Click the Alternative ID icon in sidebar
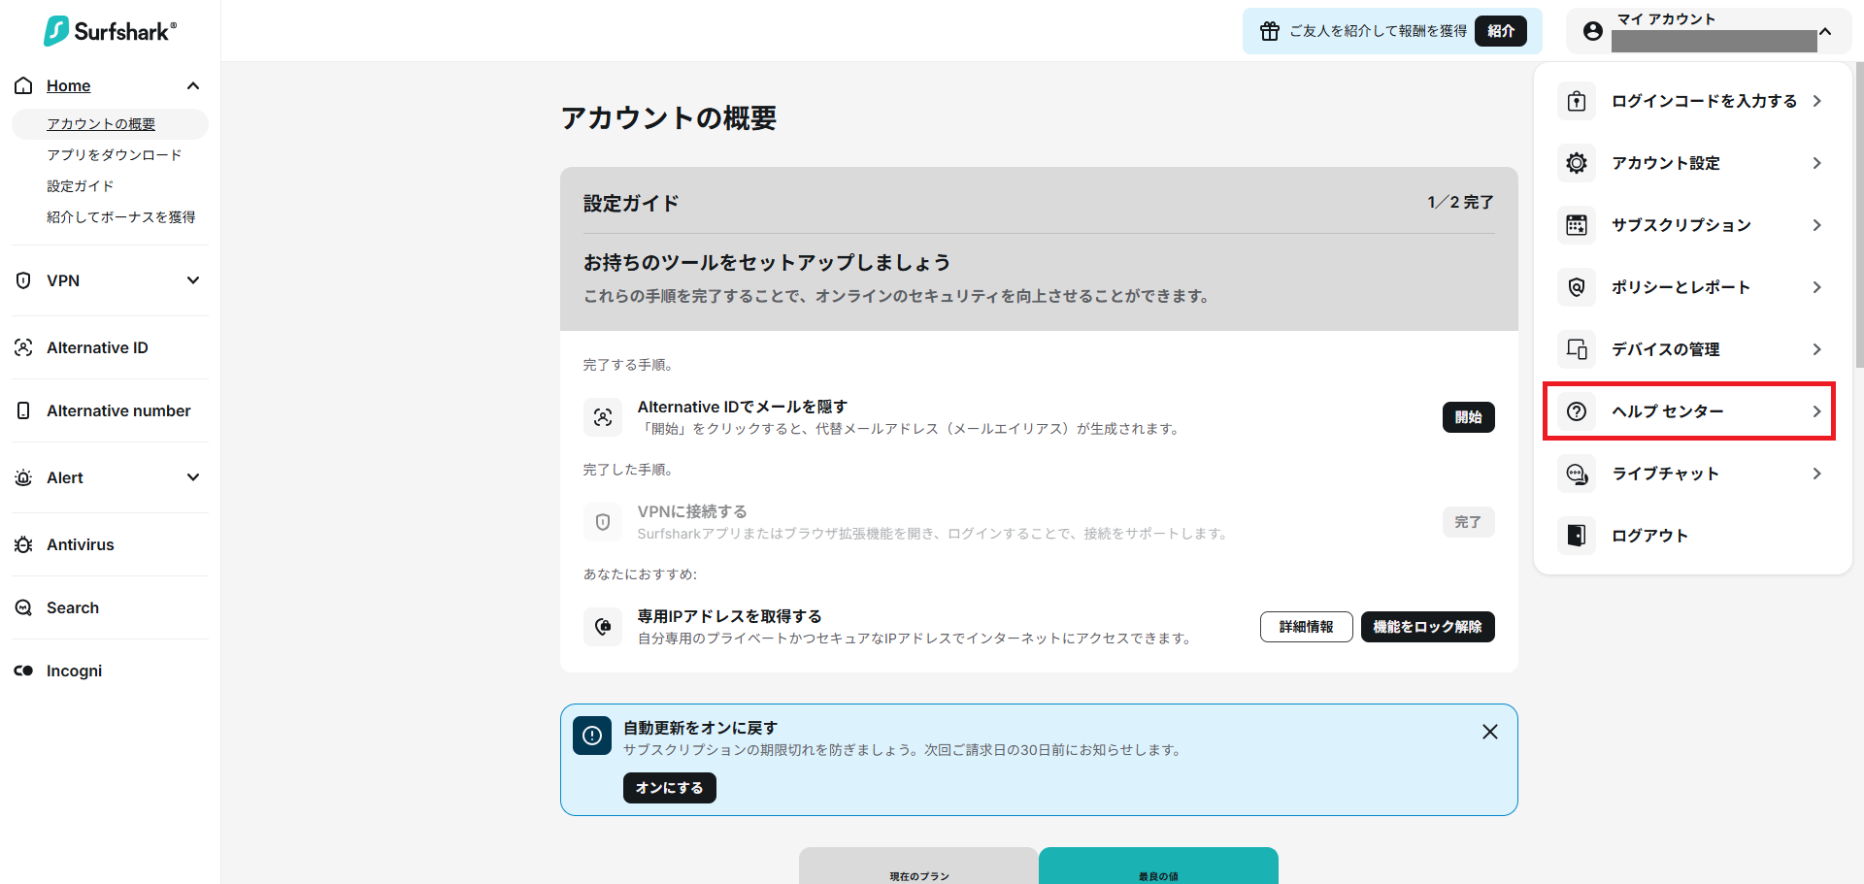 [x=24, y=347]
